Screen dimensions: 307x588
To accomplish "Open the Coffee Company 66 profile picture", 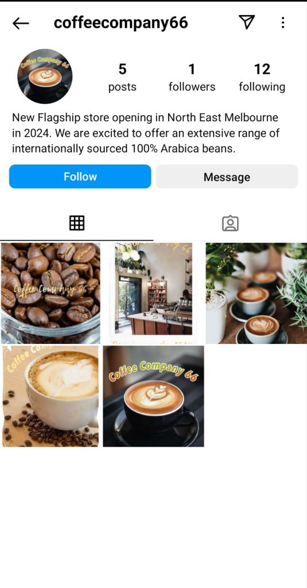I will coord(45,76).
